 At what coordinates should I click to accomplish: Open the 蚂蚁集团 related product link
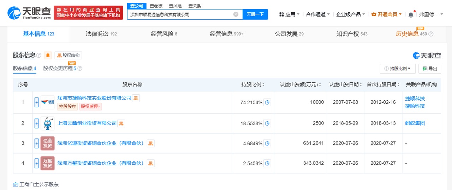click(415, 123)
